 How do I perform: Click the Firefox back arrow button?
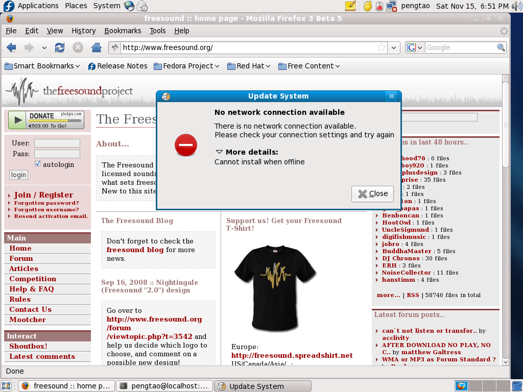pos(11,47)
